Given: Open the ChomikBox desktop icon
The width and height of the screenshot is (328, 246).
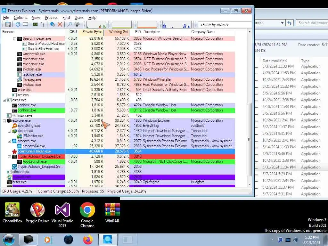Looking at the screenshot, I should pos(12,213).
